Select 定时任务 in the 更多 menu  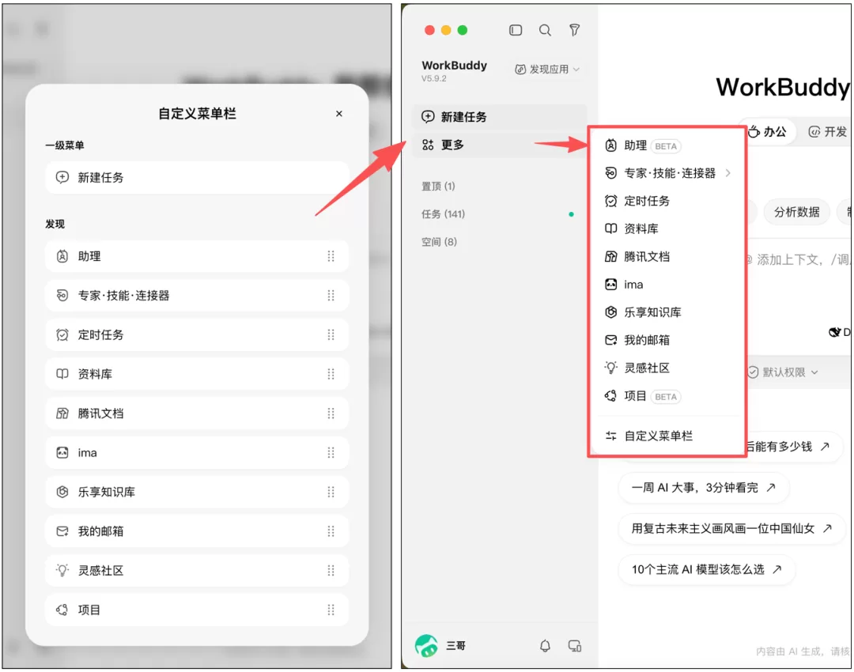pyautogui.click(x=667, y=201)
